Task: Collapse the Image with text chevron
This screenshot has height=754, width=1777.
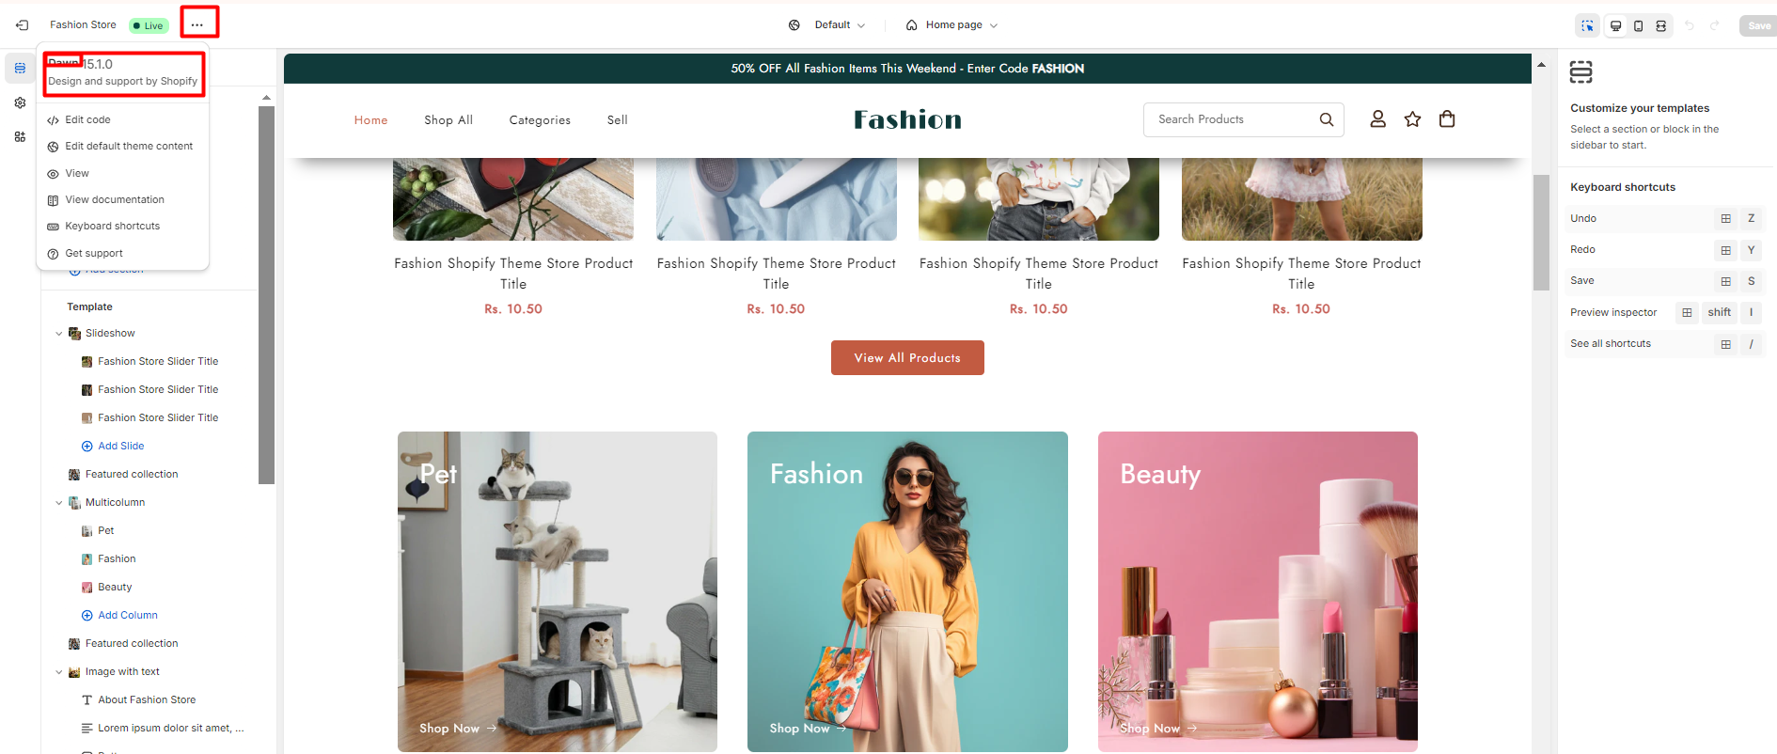Action: coord(59,671)
